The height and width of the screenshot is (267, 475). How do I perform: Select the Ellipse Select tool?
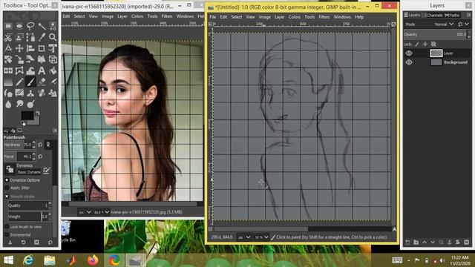[x=20, y=26]
